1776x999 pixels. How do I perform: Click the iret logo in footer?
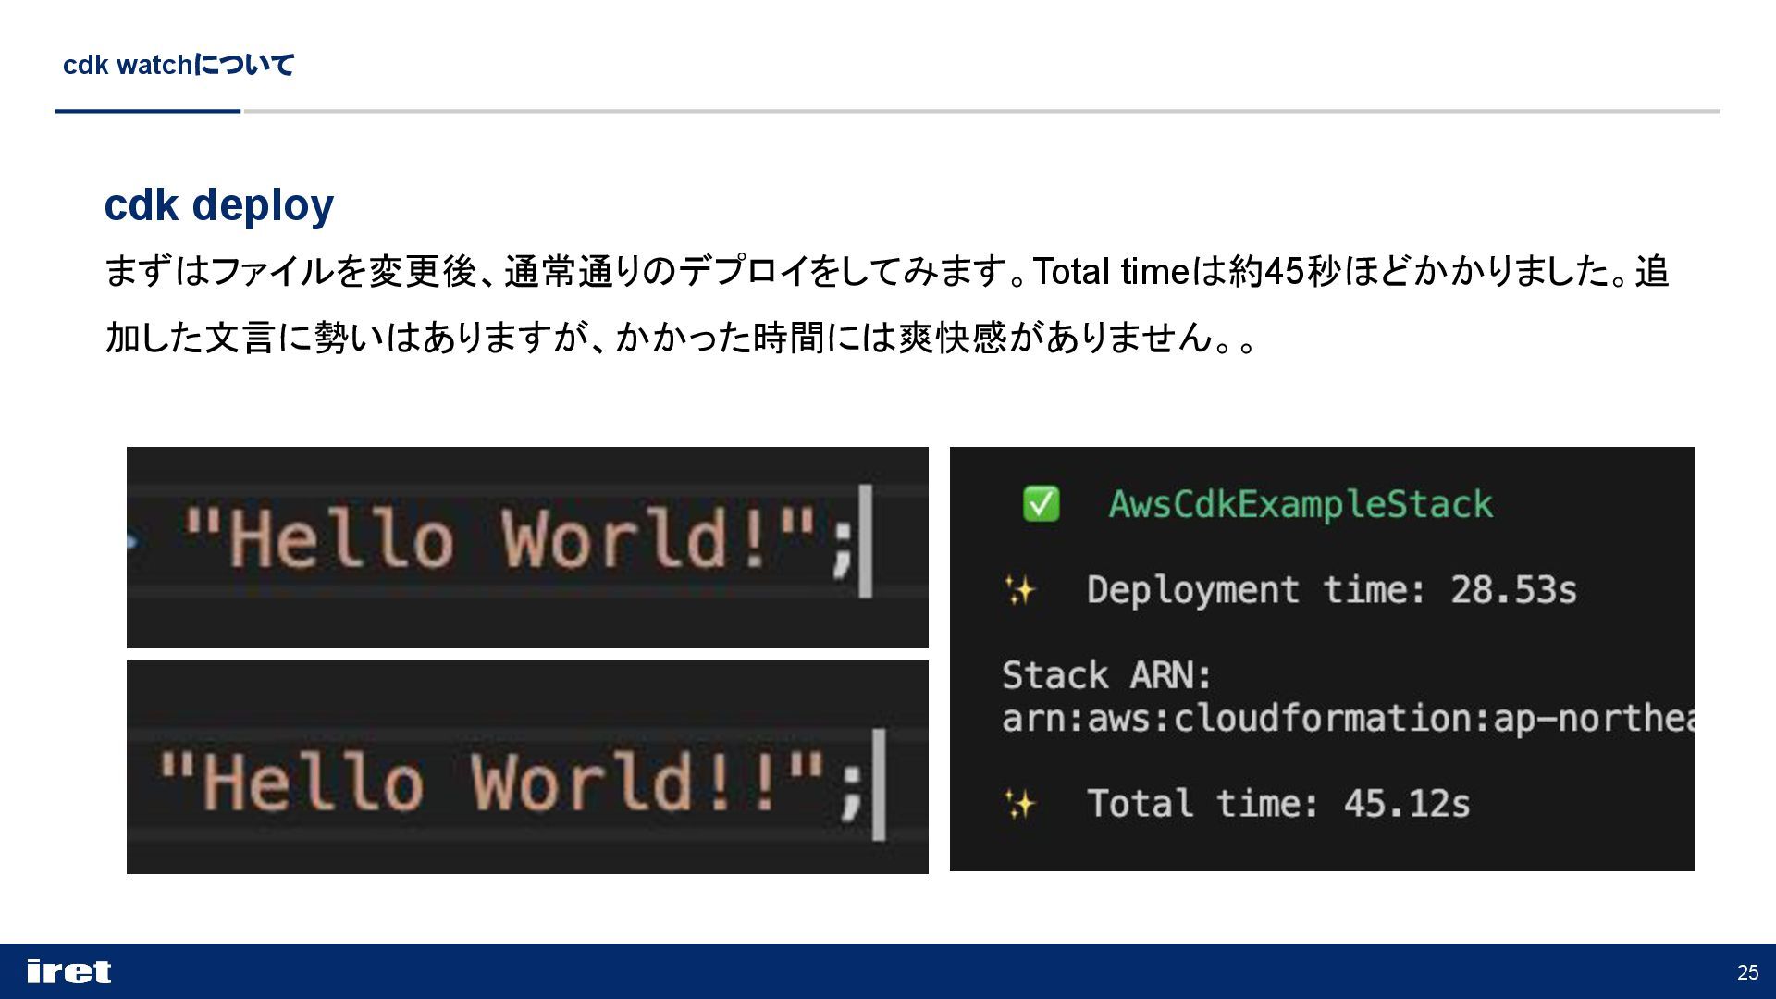click(69, 971)
